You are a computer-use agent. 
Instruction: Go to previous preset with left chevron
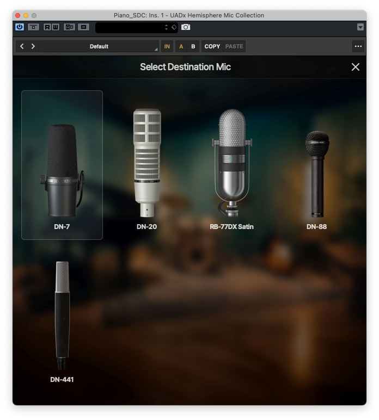point(22,46)
